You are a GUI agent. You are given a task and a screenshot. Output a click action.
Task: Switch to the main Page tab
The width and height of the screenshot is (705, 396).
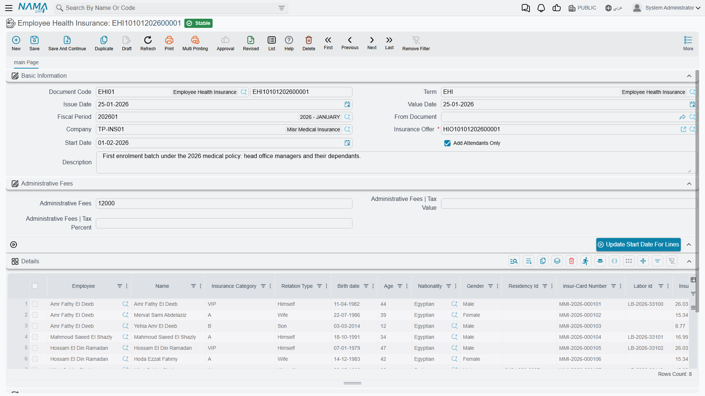point(26,62)
